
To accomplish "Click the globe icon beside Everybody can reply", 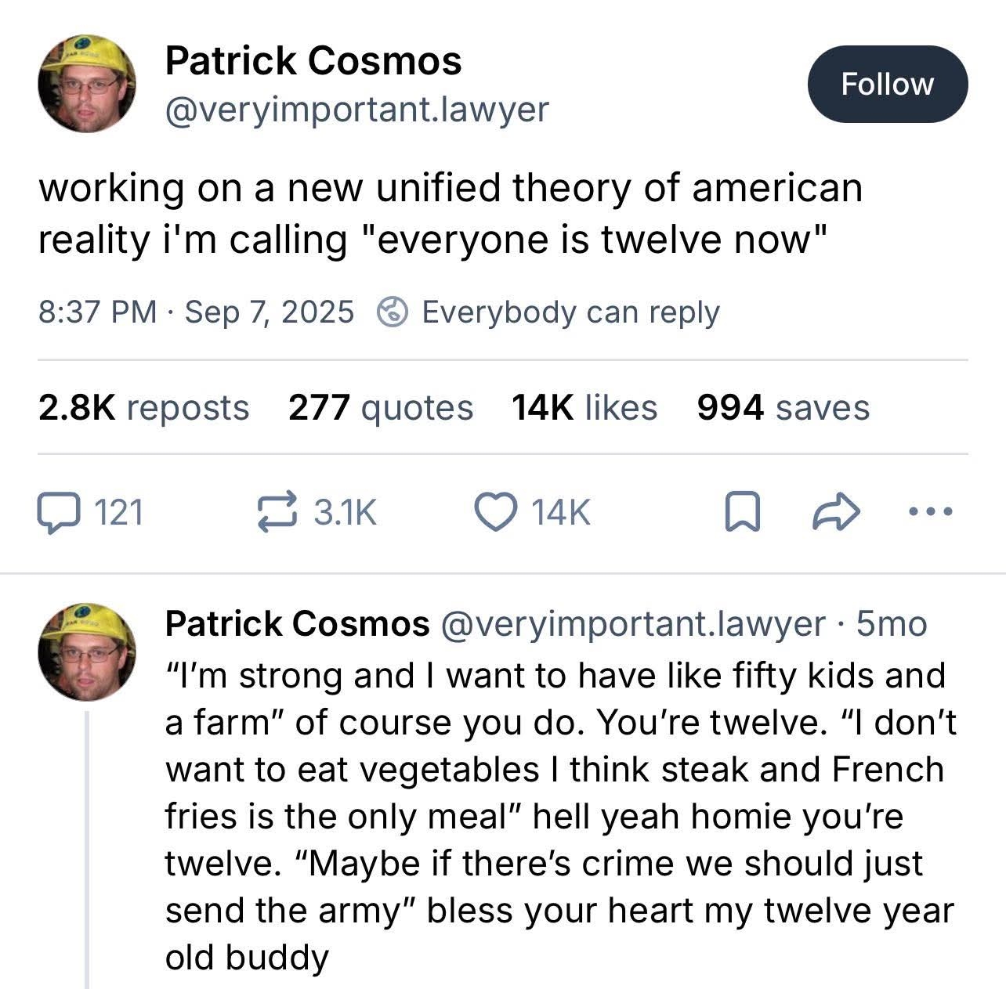I will click(393, 312).
